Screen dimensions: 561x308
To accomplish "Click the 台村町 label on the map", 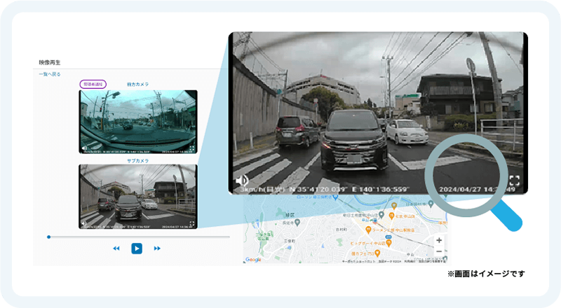I will [x=342, y=230].
